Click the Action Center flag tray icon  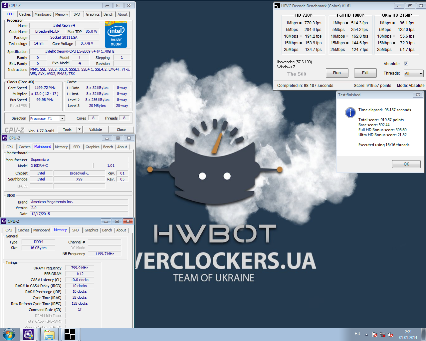click(375, 334)
